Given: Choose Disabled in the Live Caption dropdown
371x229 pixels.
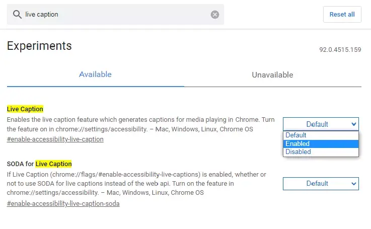Looking at the screenshot, I should (x=321, y=152).
